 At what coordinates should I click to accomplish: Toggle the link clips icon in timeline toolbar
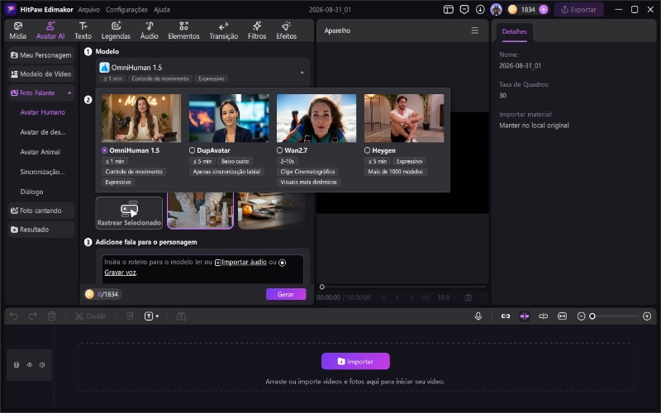click(x=506, y=316)
